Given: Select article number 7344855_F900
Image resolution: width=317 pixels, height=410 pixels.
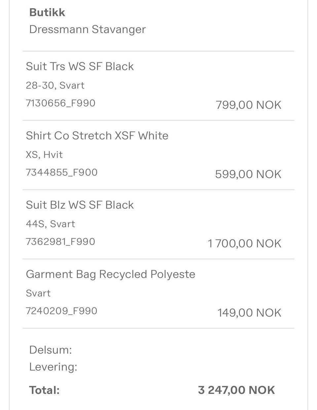Looking at the screenshot, I should pyautogui.click(x=61, y=173).
